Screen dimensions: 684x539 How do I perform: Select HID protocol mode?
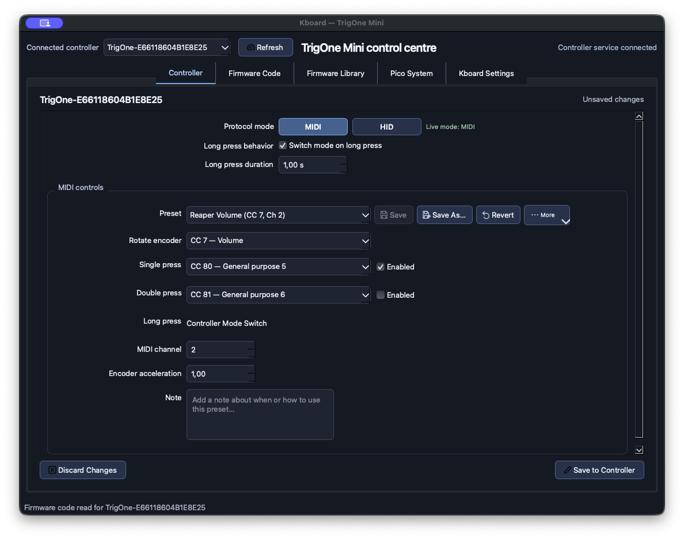(386, 127)
